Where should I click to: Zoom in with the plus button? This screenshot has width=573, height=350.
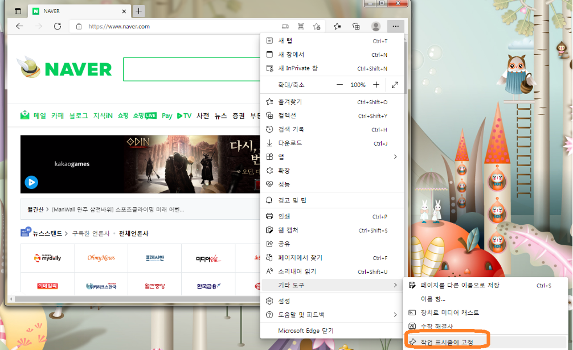pyautogui.click(x=376, y=85)
